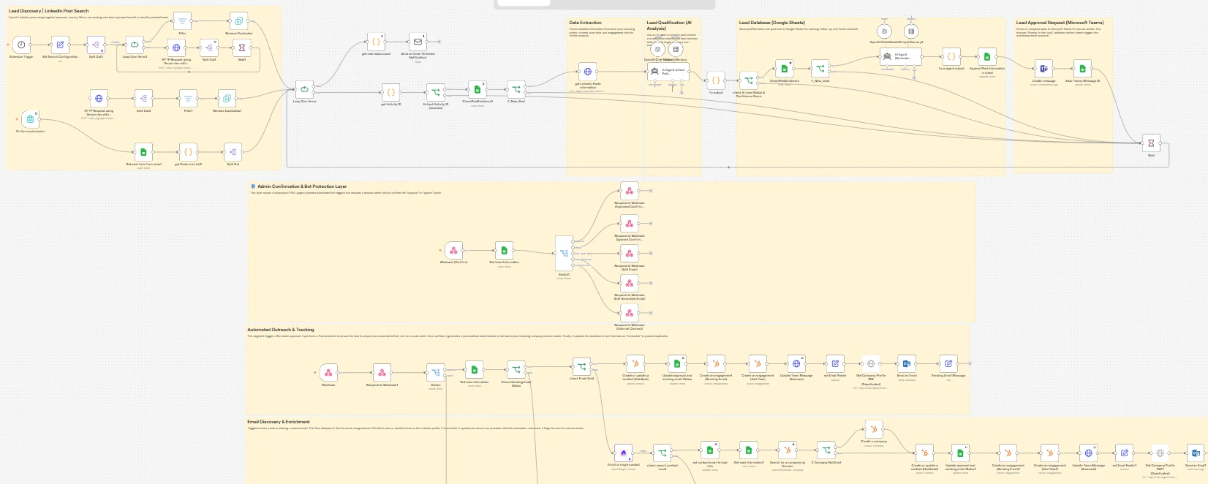
Task: Select the get new leads count code node
Action: click(x=376, y=42)
